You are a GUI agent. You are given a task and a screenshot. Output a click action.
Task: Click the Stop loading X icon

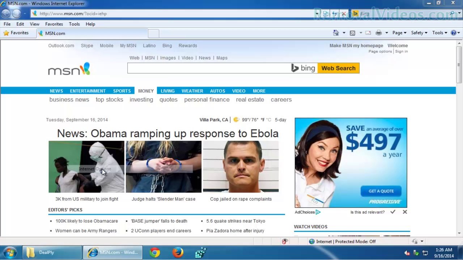coord(344,14)
